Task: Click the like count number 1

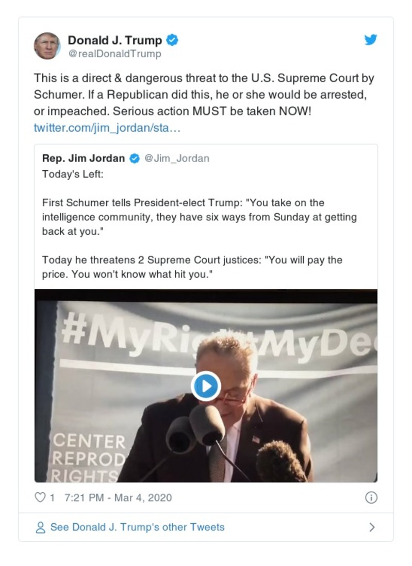Action: (x=52, y=498)
